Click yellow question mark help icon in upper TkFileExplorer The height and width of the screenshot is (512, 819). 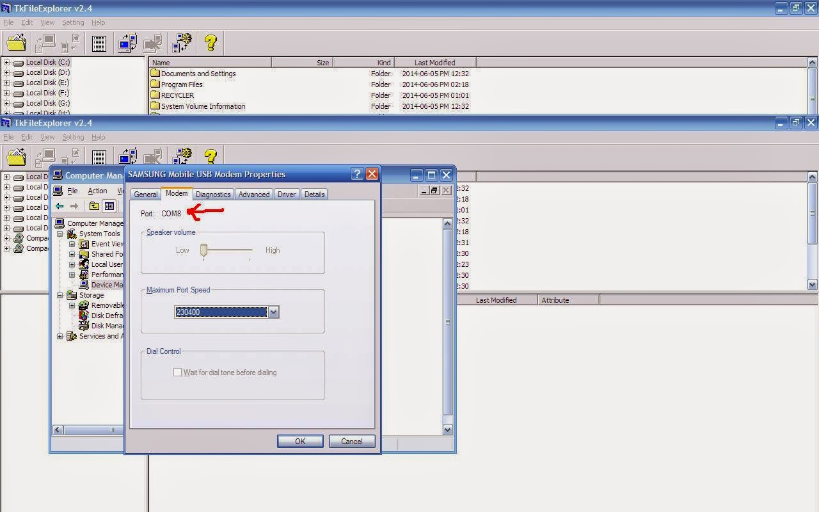click(211, 43)
